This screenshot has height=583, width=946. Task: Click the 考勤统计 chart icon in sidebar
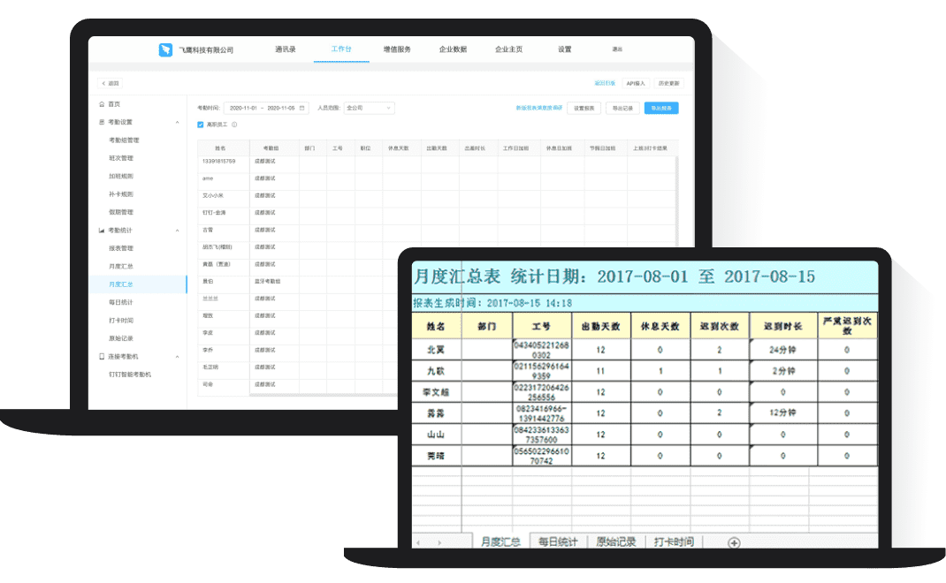[x=102, y=231]
